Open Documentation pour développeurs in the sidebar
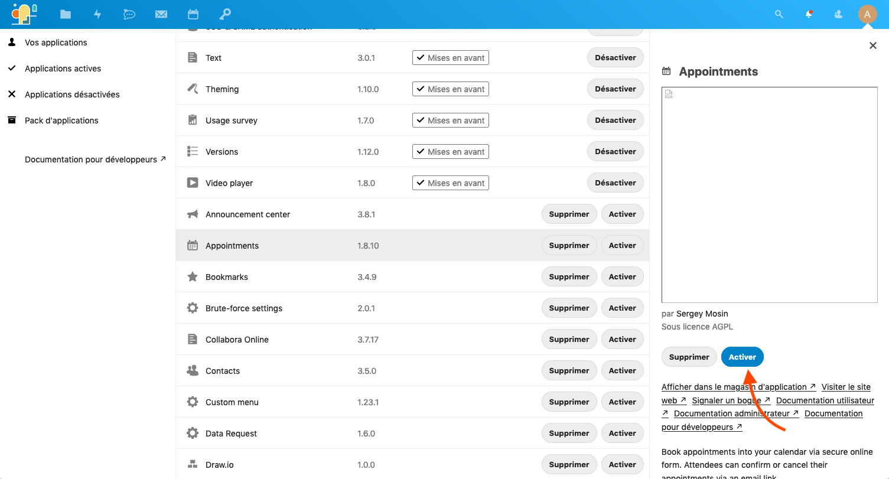Screen dimensions: 889x479 click(x=95, y=159)
